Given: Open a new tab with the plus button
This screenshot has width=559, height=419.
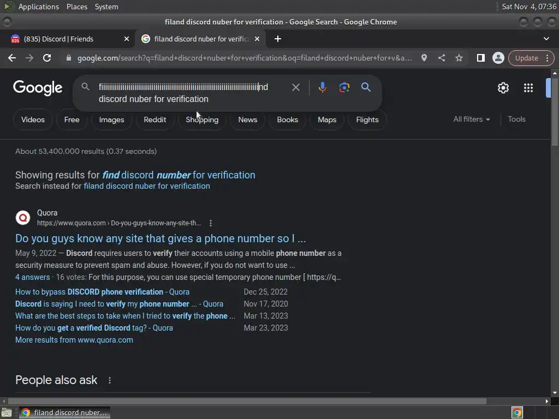Looking at the screenshot, I should [278, 39].
